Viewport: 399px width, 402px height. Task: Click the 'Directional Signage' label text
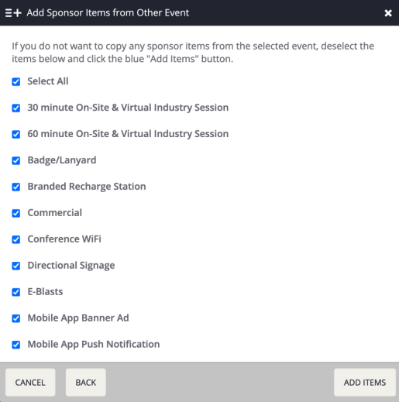[71, 266]
